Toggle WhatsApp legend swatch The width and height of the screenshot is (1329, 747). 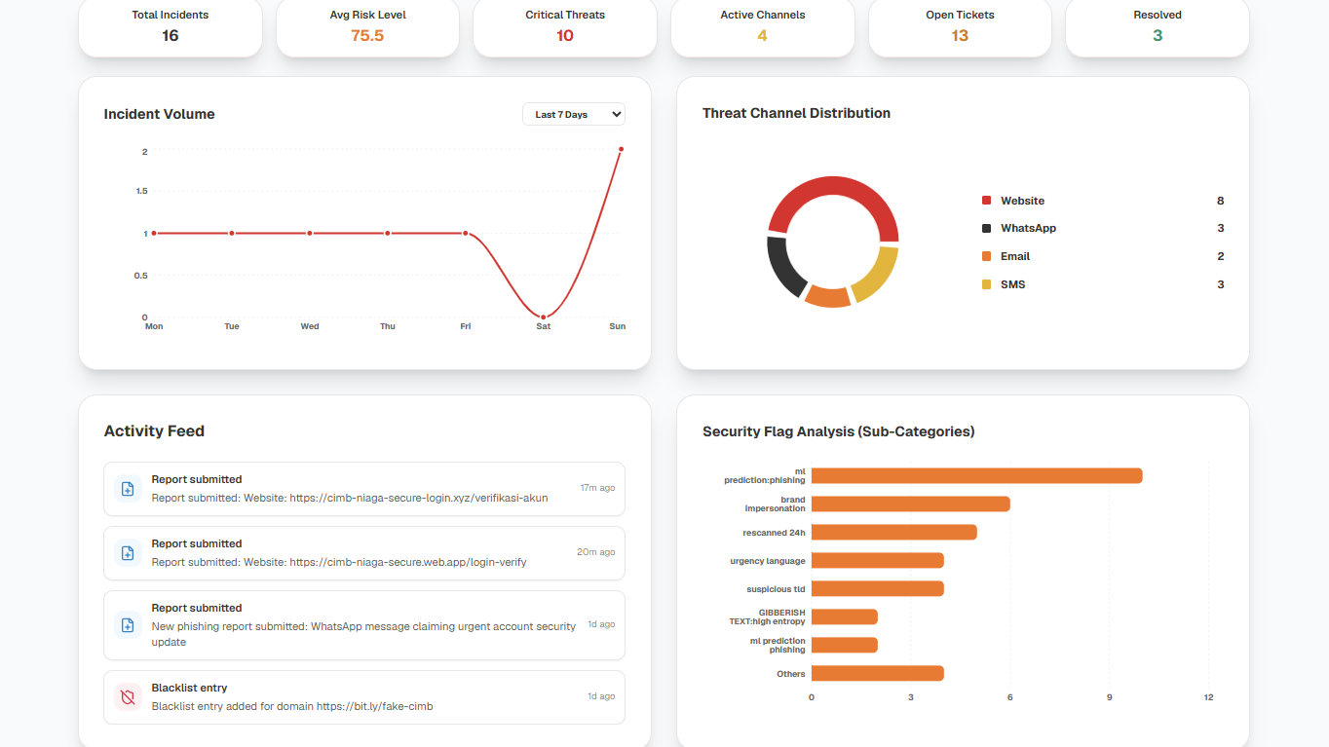[x=986, y=228]
